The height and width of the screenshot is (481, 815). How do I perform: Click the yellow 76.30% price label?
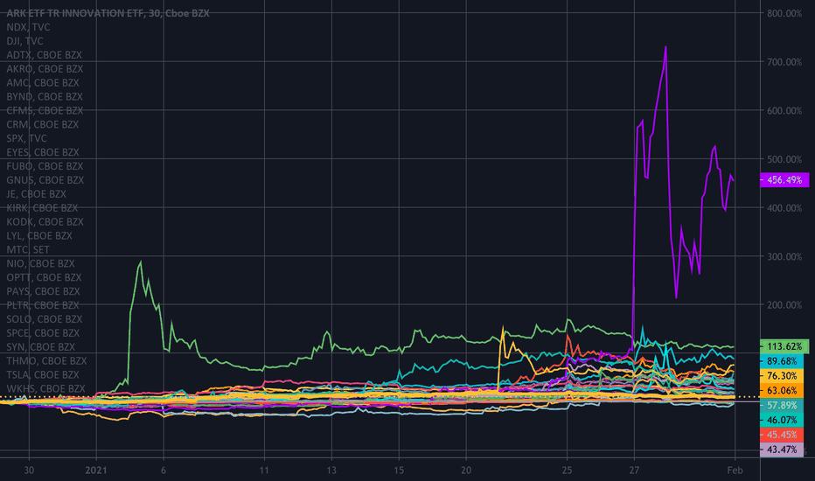[x=782, y=375]
